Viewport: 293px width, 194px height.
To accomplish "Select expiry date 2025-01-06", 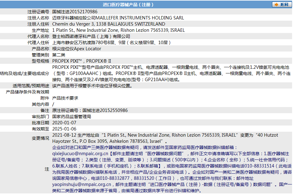I will click(x=64, y=129).
